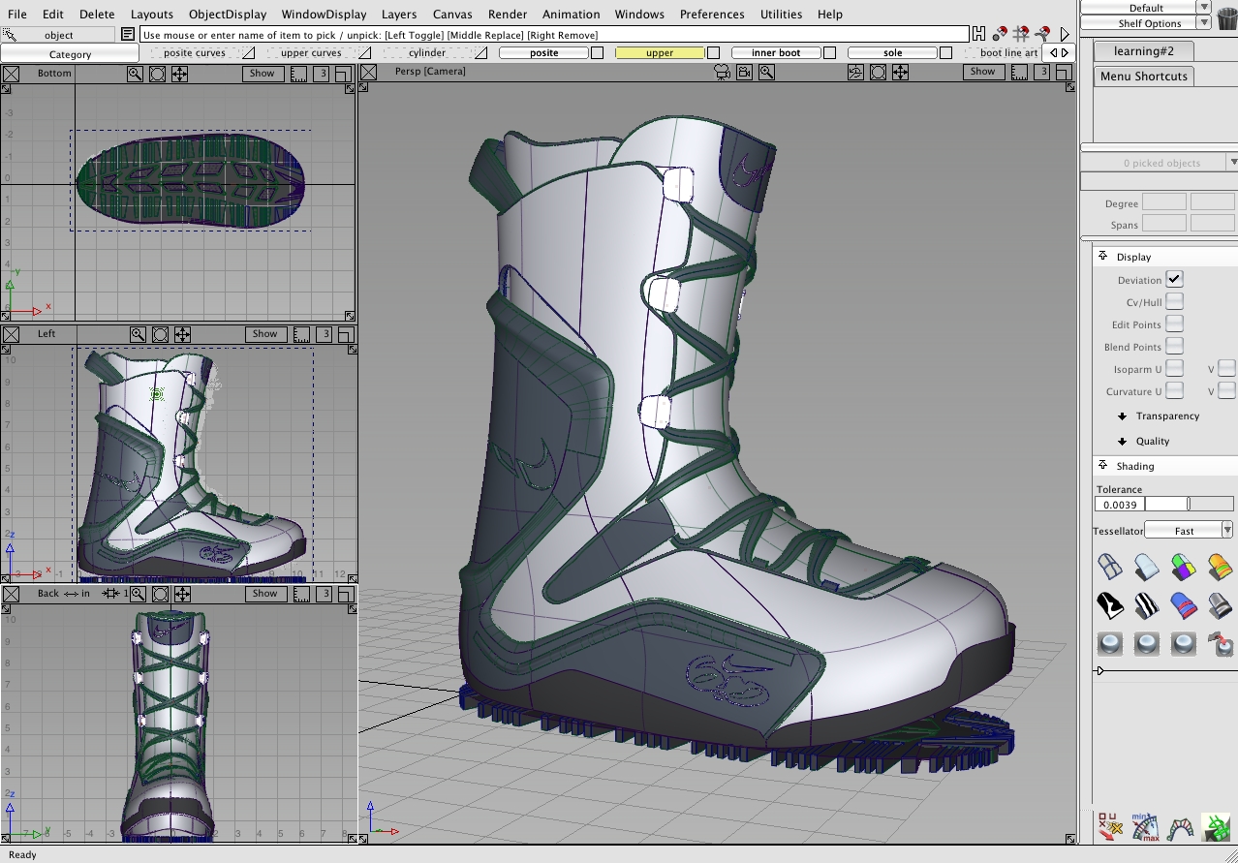Activate the multi-color diagnostic shading icon

tap(1184, 567)
